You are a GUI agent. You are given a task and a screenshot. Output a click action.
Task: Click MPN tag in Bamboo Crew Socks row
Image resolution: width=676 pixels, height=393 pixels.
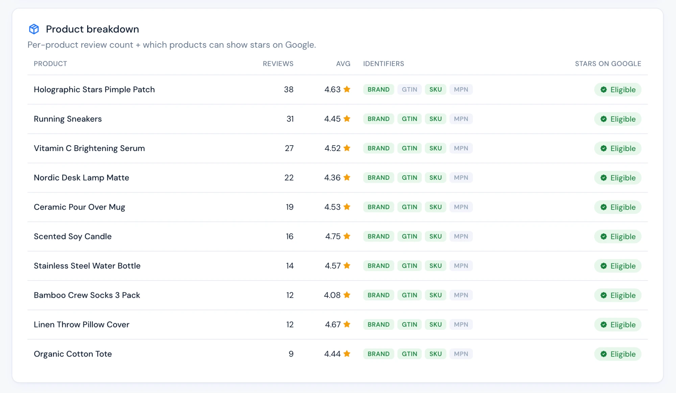click(x=461, y=295)
